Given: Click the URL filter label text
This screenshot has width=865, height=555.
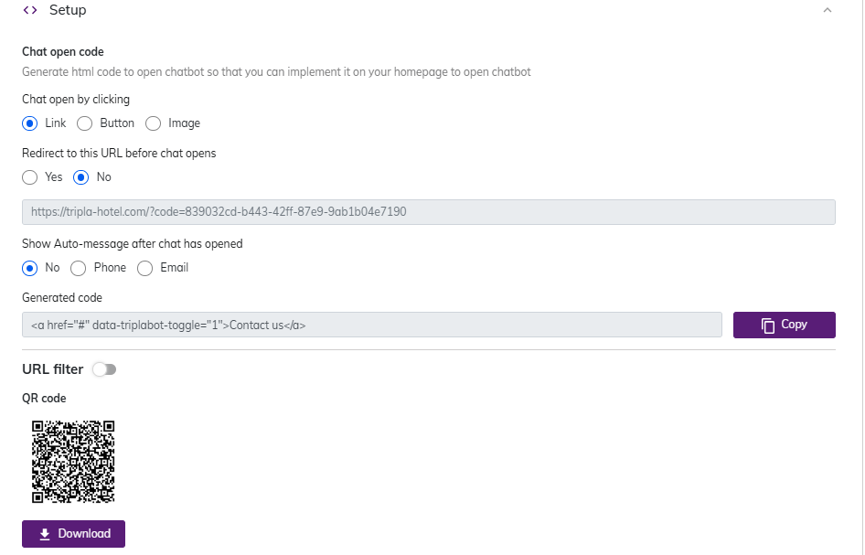Looking at the screenshot, I should click(x=53, y=369).
